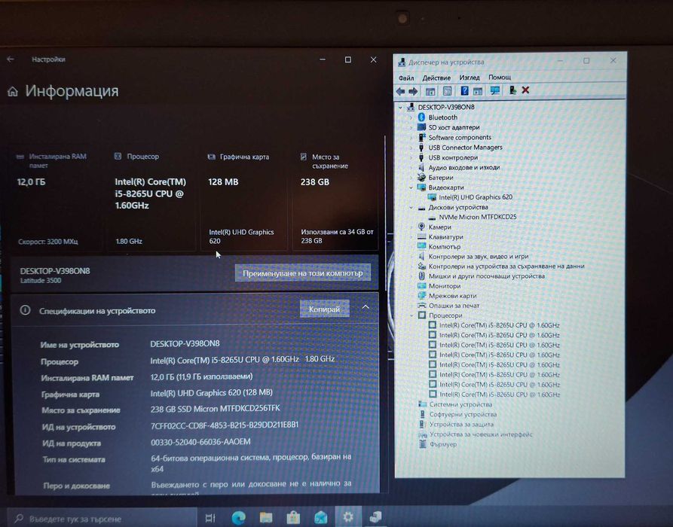Click the taskbar search box
This screenshot has width=673, height=527.
pyautogui.click(x=102, y=518)
